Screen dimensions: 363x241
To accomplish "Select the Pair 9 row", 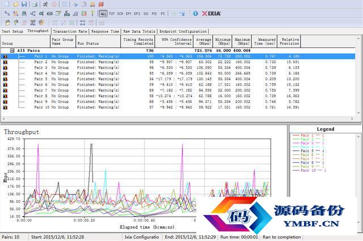I will pyautogui.click(x=178, y=102).
